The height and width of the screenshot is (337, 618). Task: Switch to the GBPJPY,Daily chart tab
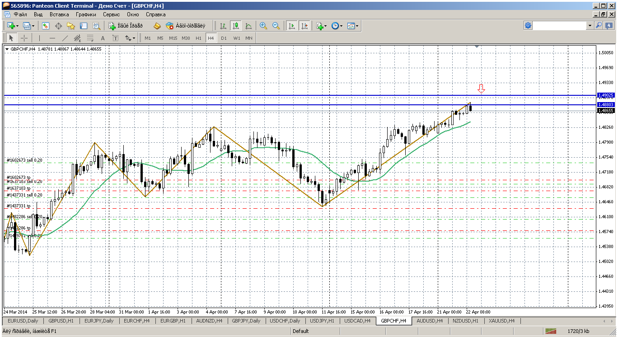point(246,321)
